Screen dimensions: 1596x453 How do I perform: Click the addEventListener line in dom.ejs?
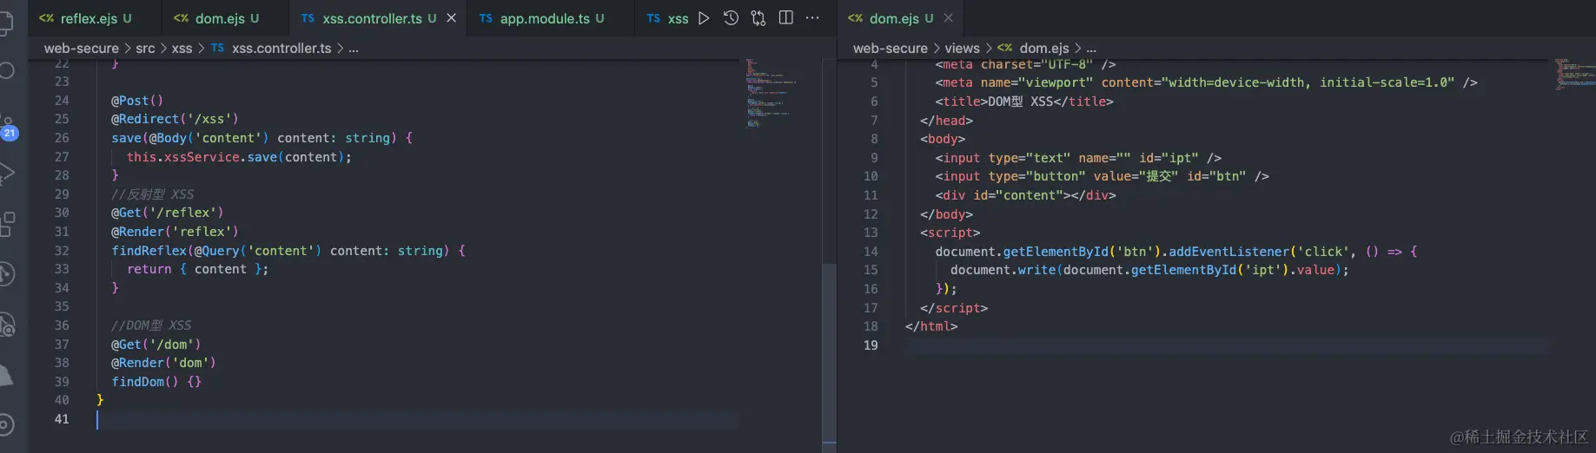1176,252
